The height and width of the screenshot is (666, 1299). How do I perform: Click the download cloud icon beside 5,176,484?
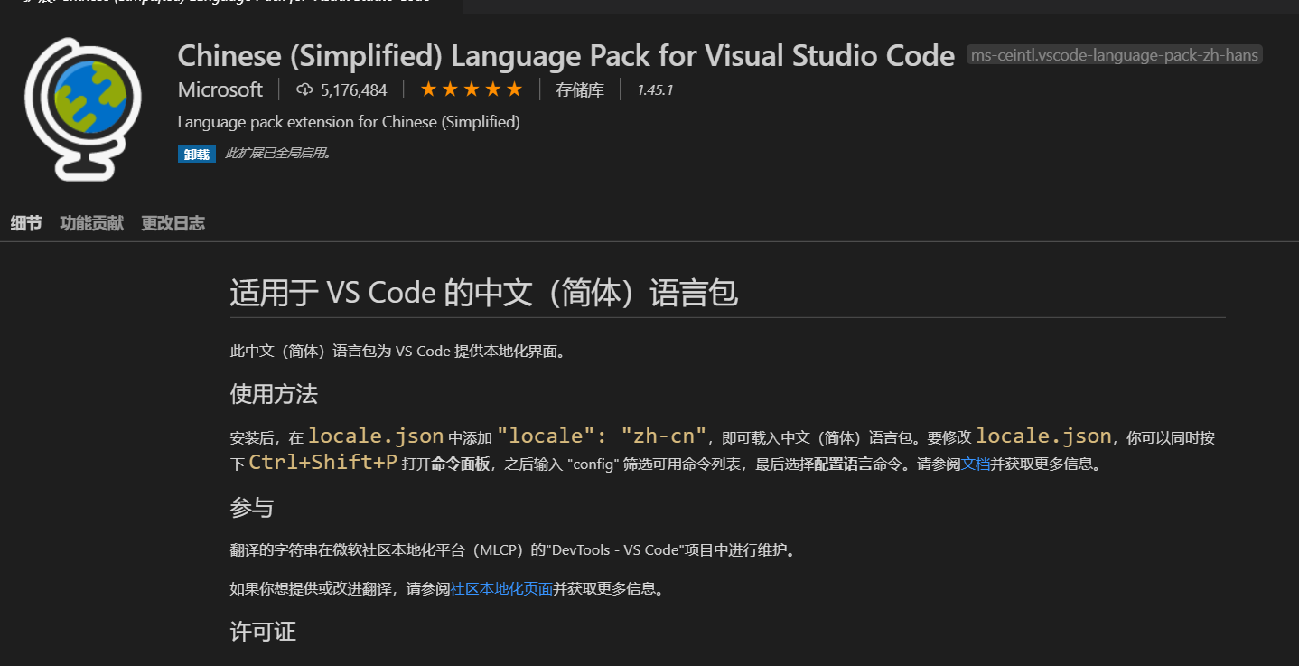pyautogui.click(x=304, y=89)
